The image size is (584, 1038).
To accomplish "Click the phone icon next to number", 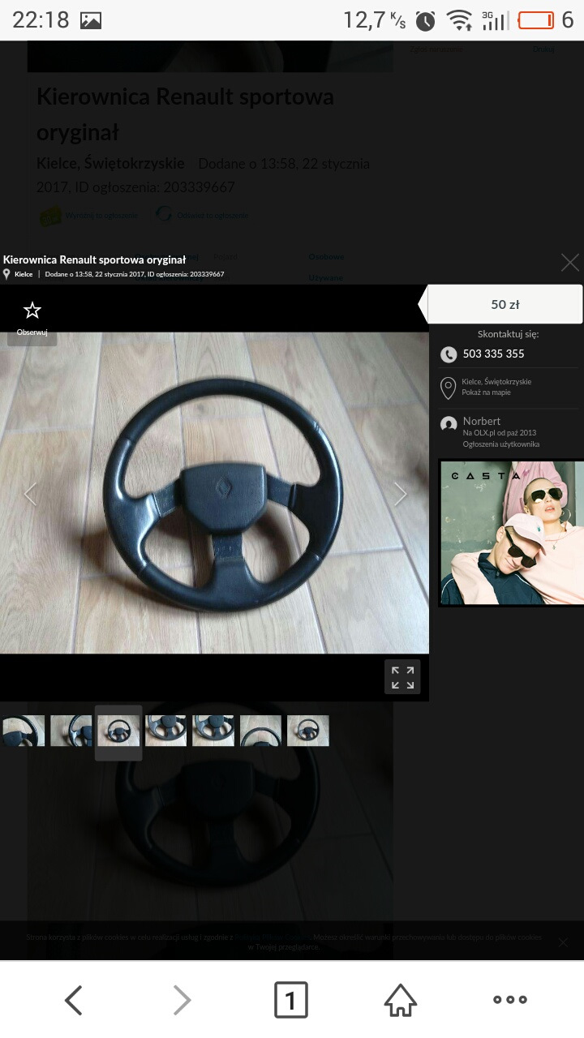I will tap(448, 354).
